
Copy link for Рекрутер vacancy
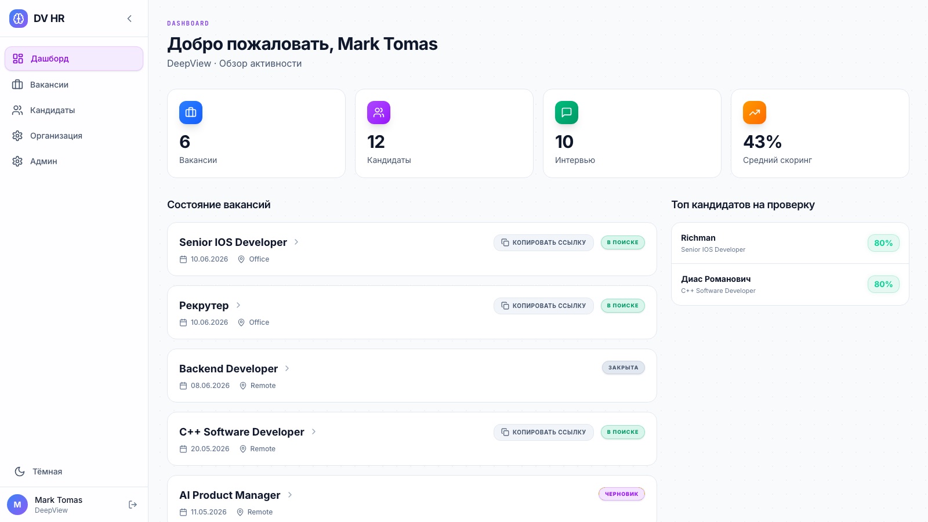[x=543, y=306]
